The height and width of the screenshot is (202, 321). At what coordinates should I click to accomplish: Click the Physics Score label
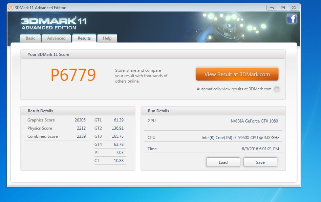click(x=40, y=128)
